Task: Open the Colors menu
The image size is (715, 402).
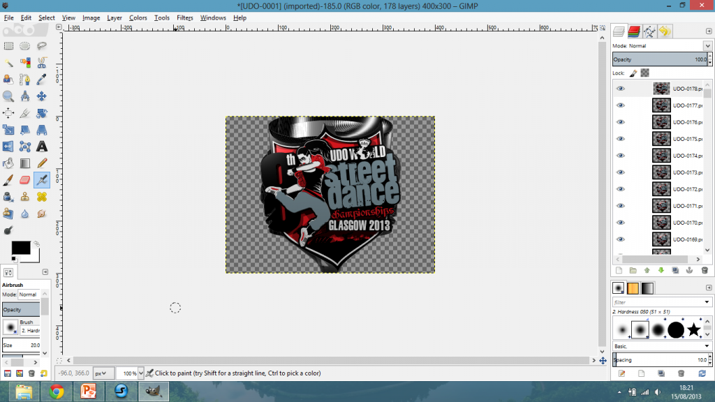Action: [x=138, y=17]
